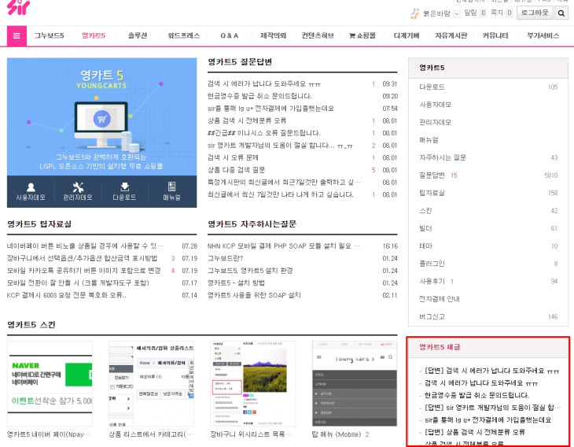574x447 pixels.
Task: Open the 장바구니 위시리스트 skin thumbnail
Action: 253,383
